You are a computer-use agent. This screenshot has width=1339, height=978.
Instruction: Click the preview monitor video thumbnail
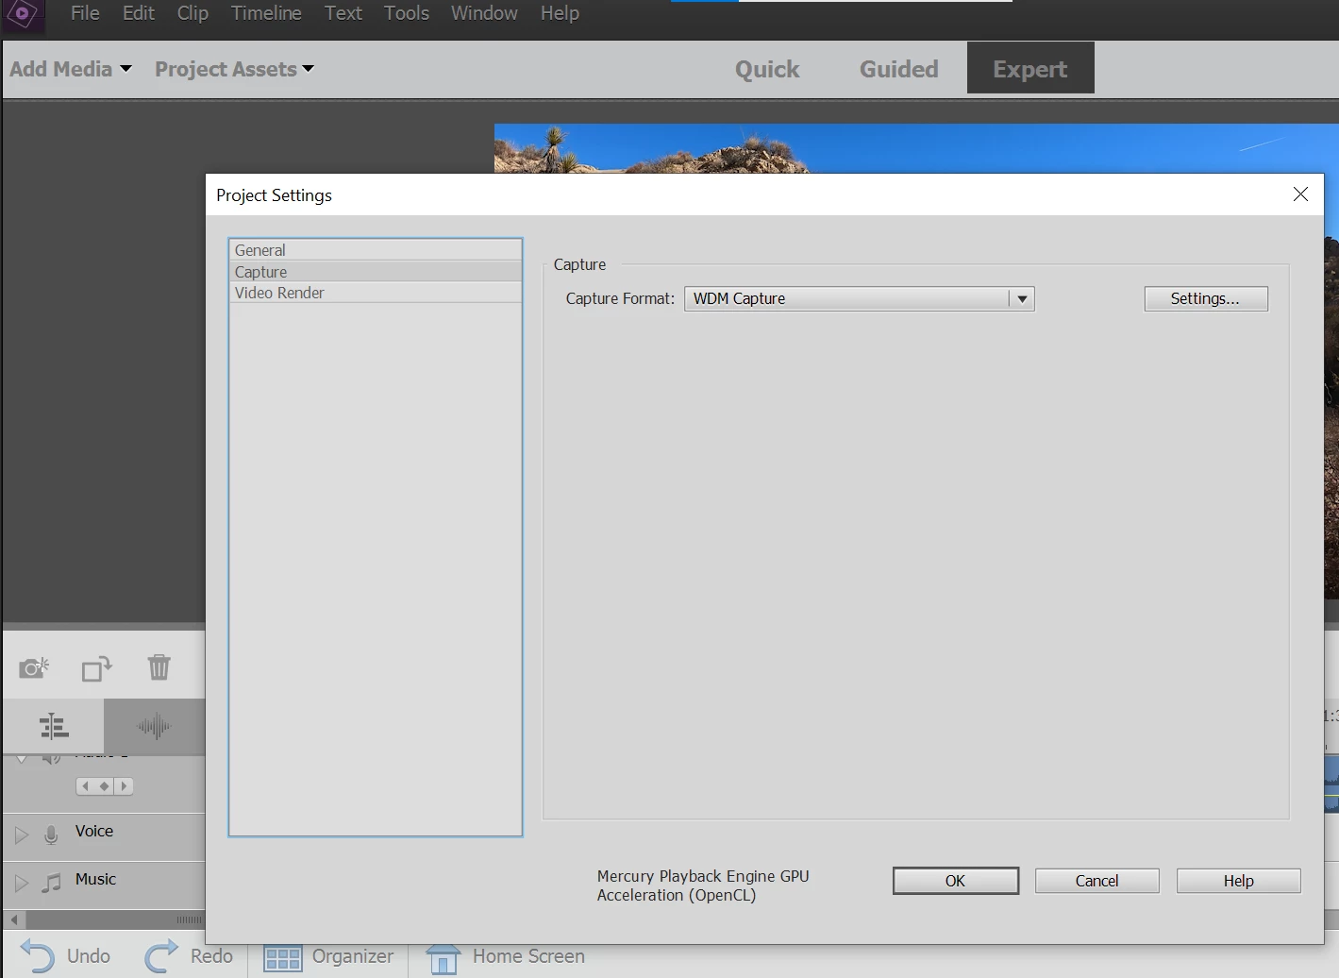click(x=915, y=148)
